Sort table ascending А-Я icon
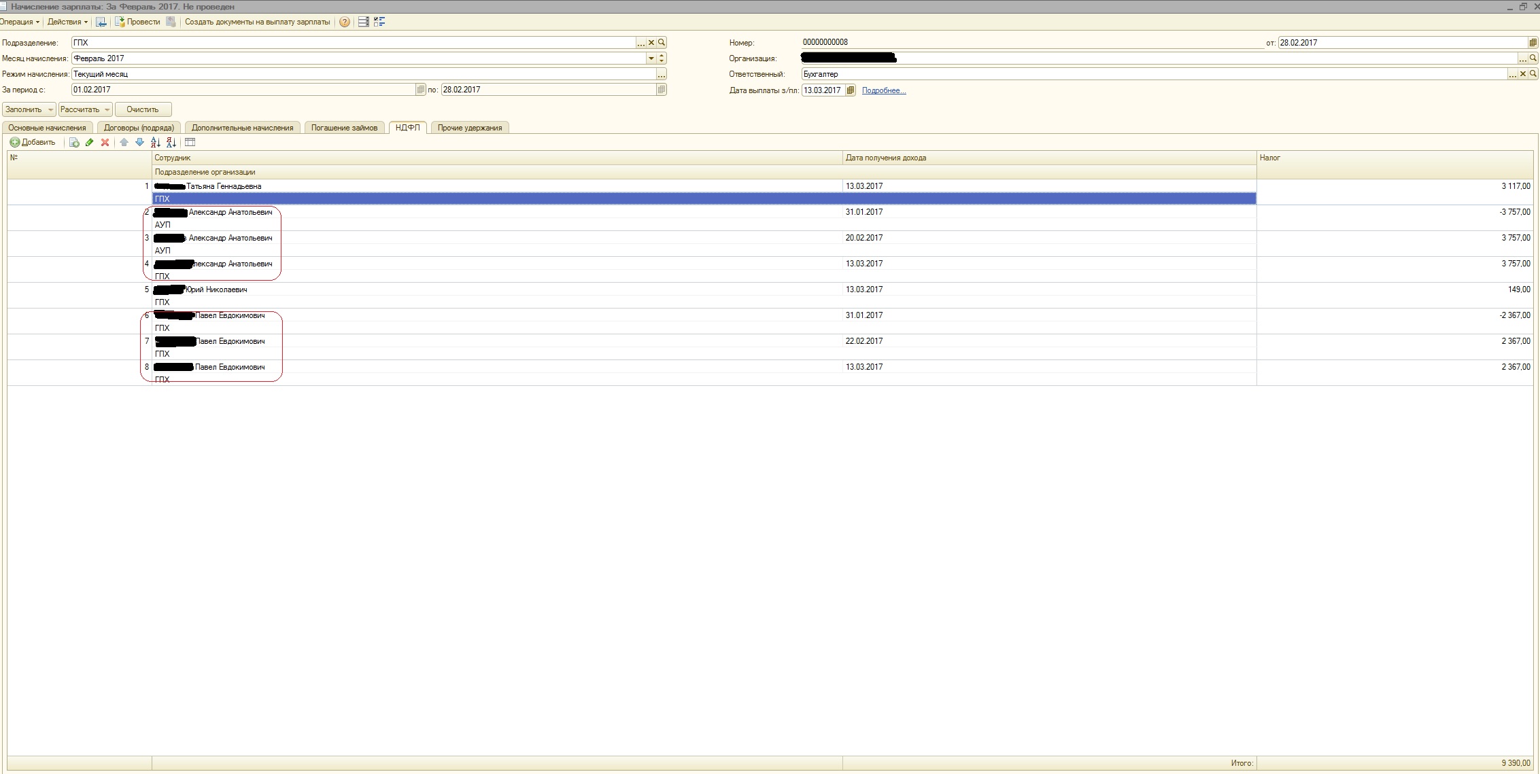 [155, 142]
